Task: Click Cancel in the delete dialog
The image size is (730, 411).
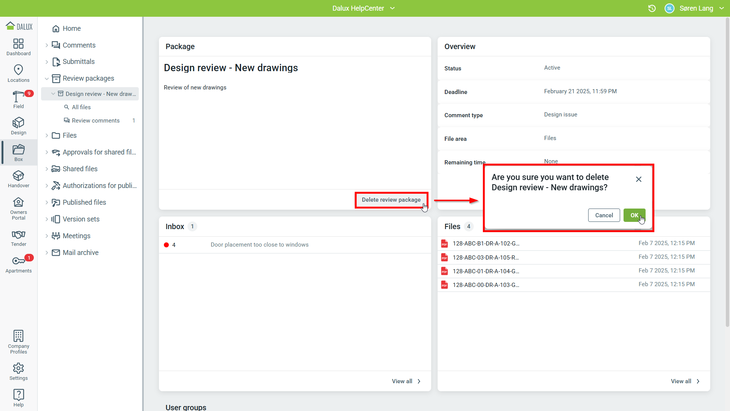Action: pyautogui.click(x=604, y=215)
